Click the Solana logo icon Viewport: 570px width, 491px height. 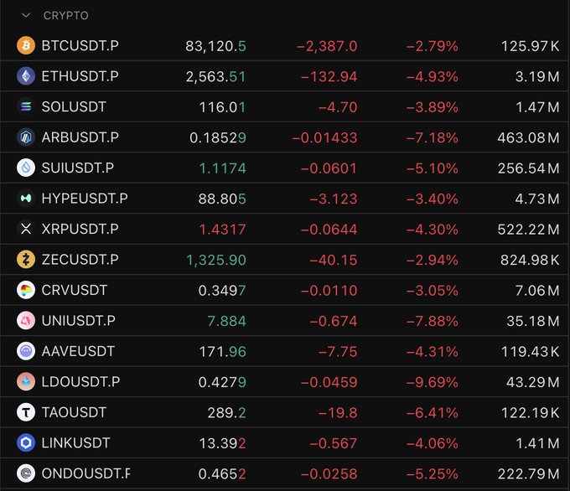26,107
